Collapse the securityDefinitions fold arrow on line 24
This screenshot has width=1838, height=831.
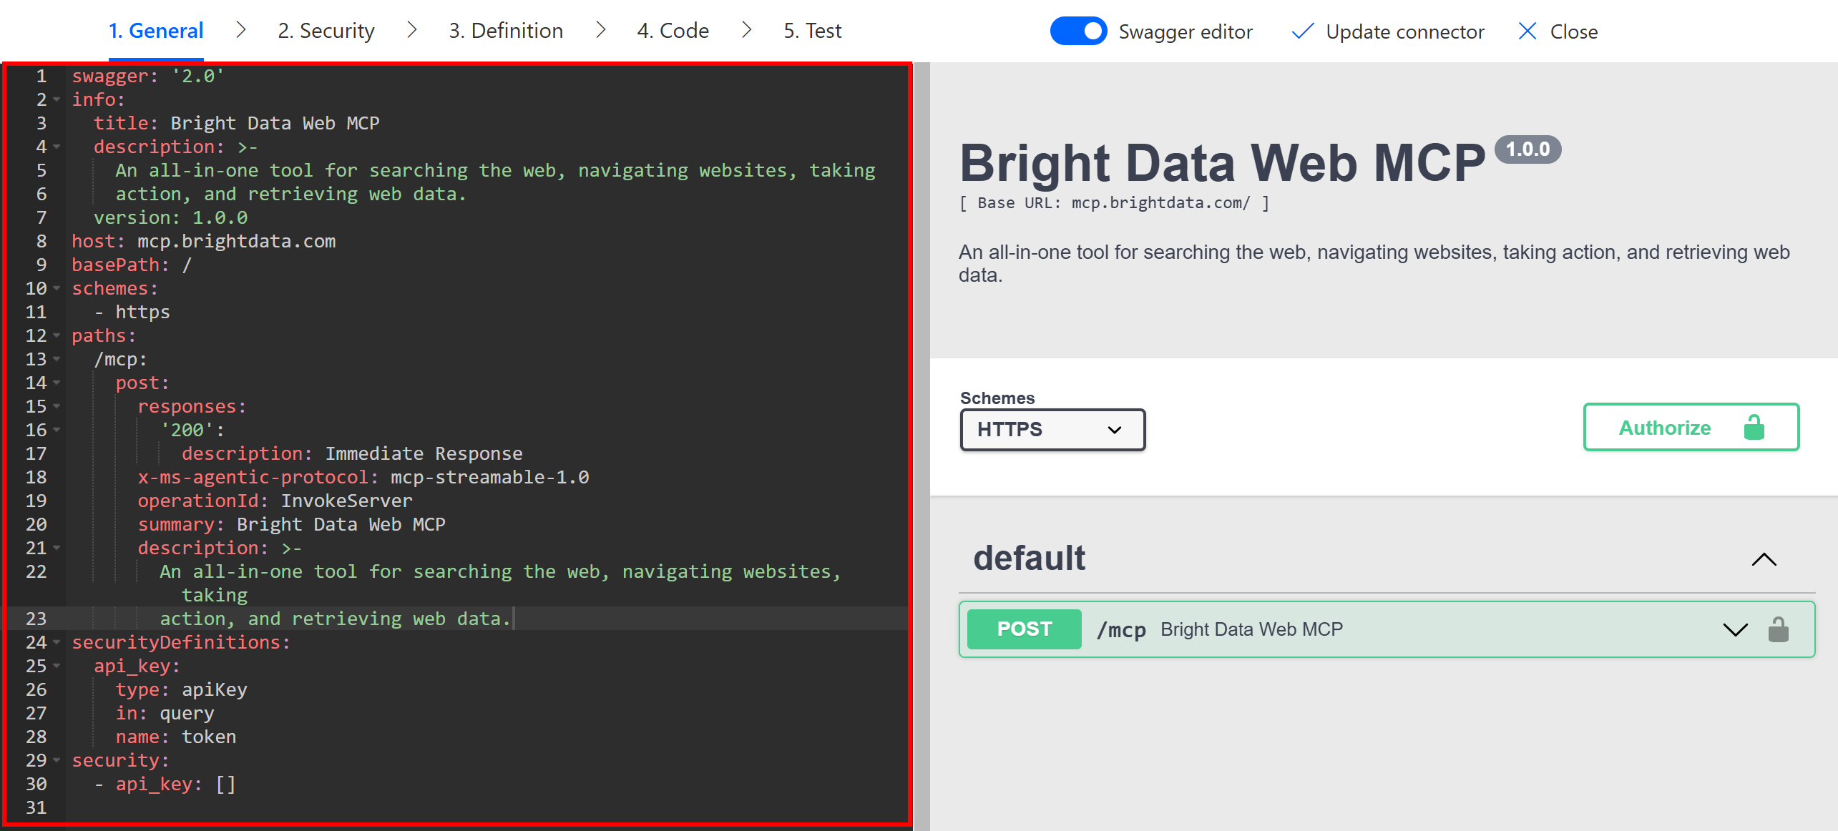[x=57, y=643]
